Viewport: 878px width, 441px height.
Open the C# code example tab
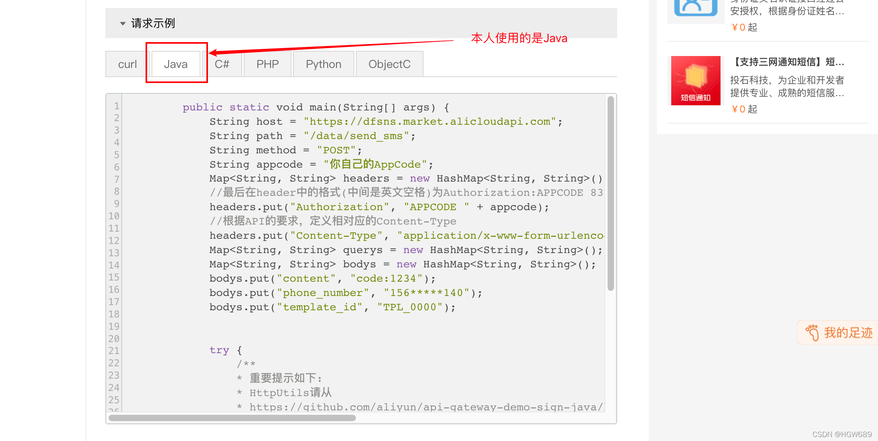[222, 64]
